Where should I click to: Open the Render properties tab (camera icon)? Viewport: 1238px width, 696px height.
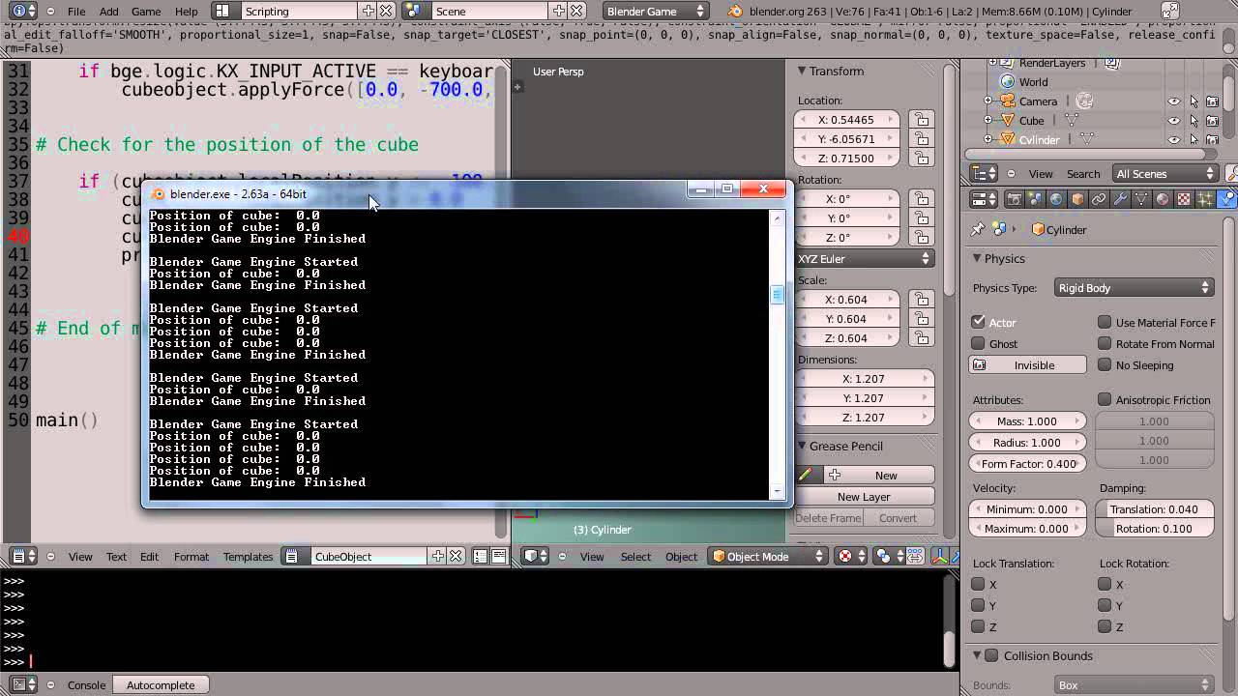pos(1014,199)
